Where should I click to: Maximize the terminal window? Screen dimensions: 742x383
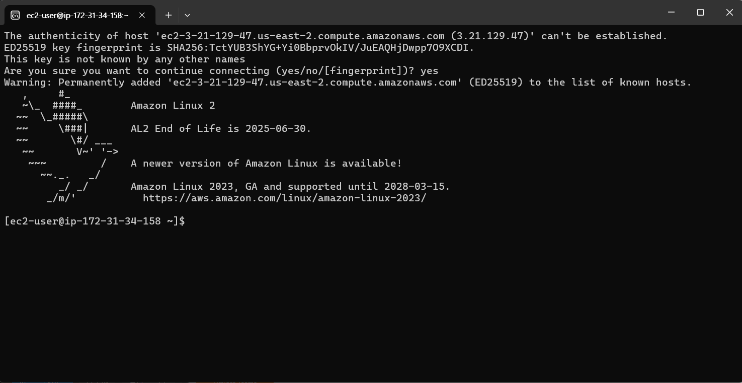[700, 13]
